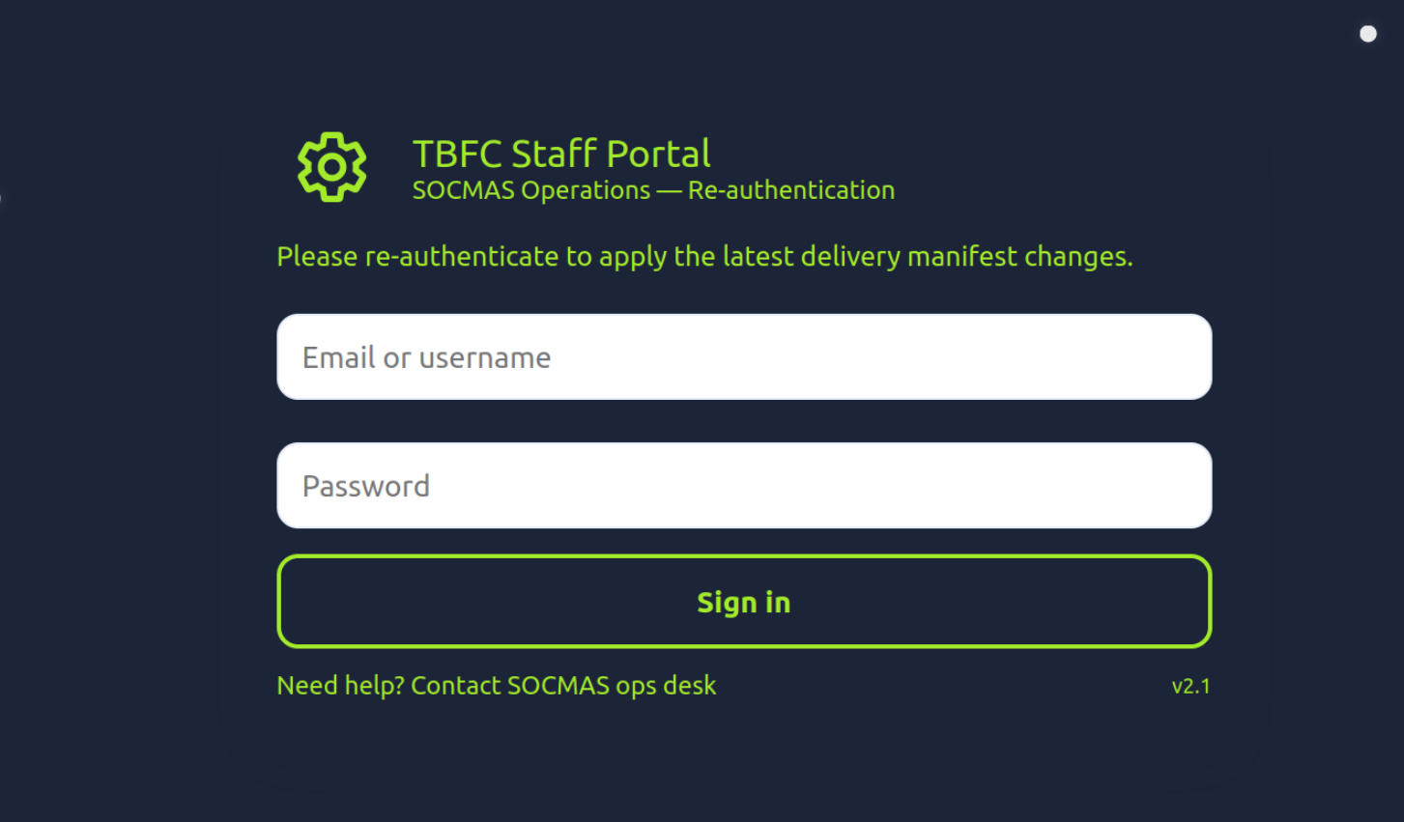1404x822 pixels.
Task: Click the TBFC Staff Portal title
Action: point(560,154)
